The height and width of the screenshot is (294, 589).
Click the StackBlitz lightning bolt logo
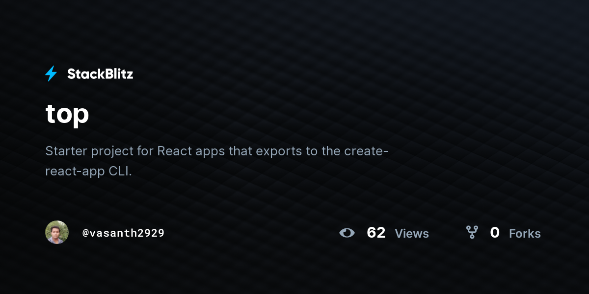click(x=51, y=74)
